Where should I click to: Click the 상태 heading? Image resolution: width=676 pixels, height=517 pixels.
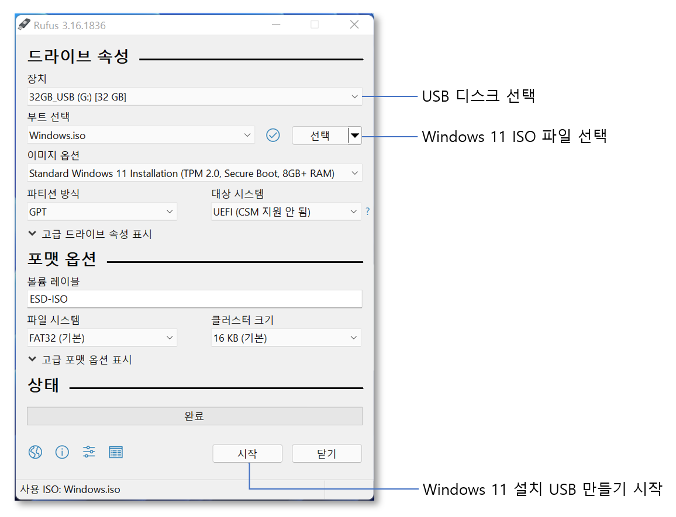[x=43, y=385]
